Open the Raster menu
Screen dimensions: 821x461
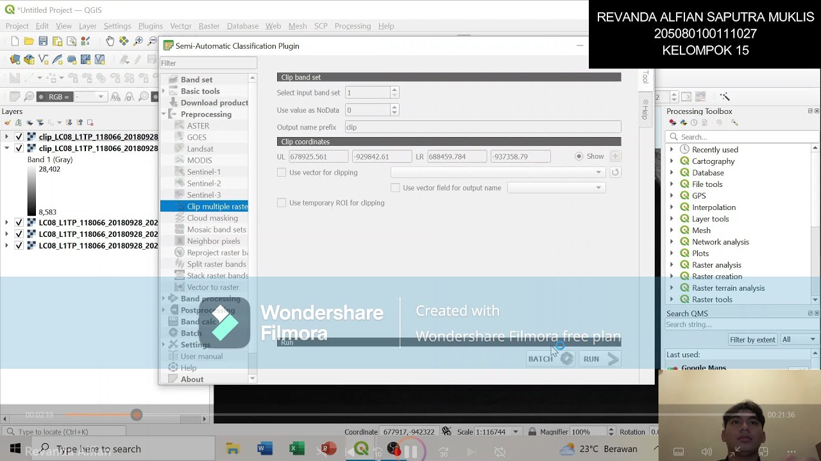pyautogui.click(x=209, y=26)
